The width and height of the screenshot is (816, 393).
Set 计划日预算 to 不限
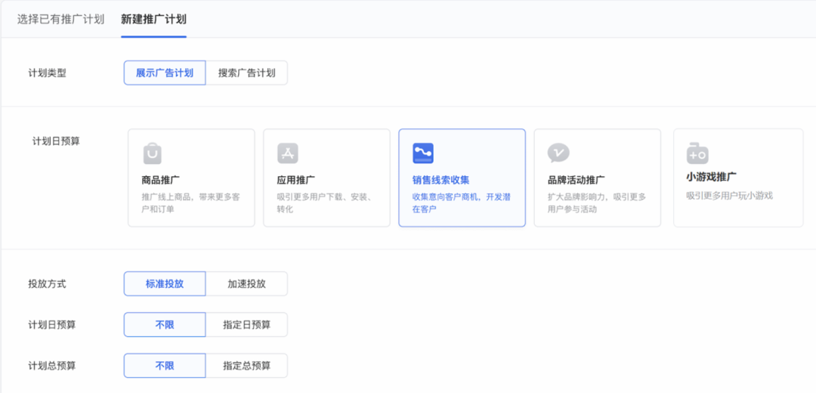[165, 325]
